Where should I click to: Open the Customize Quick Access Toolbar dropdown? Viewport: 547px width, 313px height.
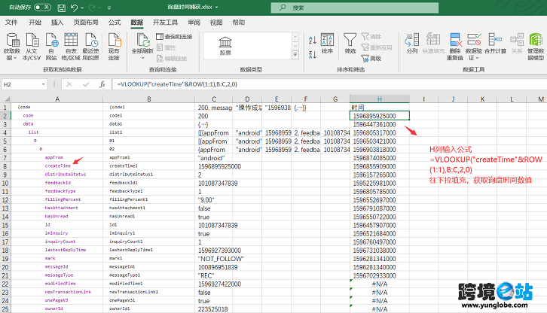(109, 8)
